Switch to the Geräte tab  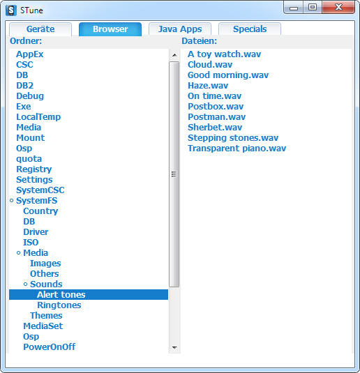coord(40,29)
